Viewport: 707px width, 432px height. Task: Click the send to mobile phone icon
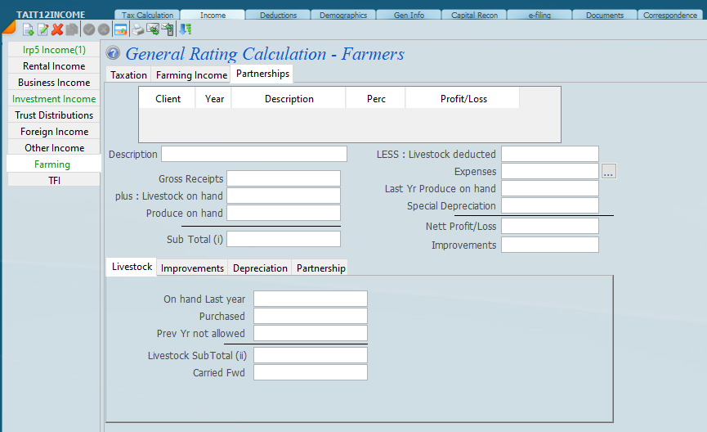168,29
